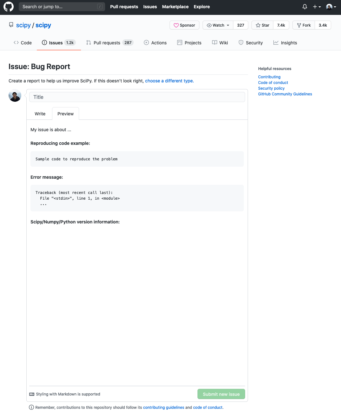
Task: Sponsor the scipy project via heart button
Action: [184, 25]
